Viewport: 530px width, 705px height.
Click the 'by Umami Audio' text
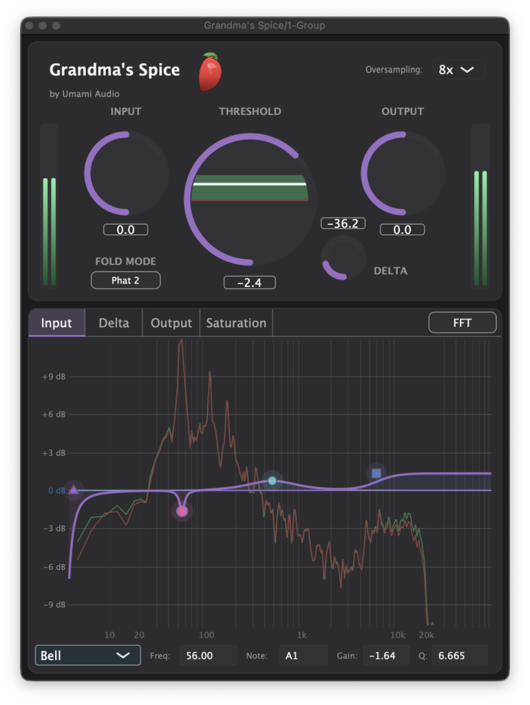click(85, 94)
